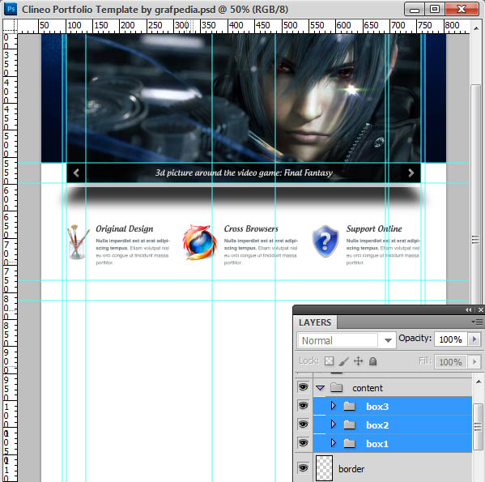Viewport: 485px width, 482px height.
Task: Click the lock image pixels brush icon
Action: [x=343, y=361]
